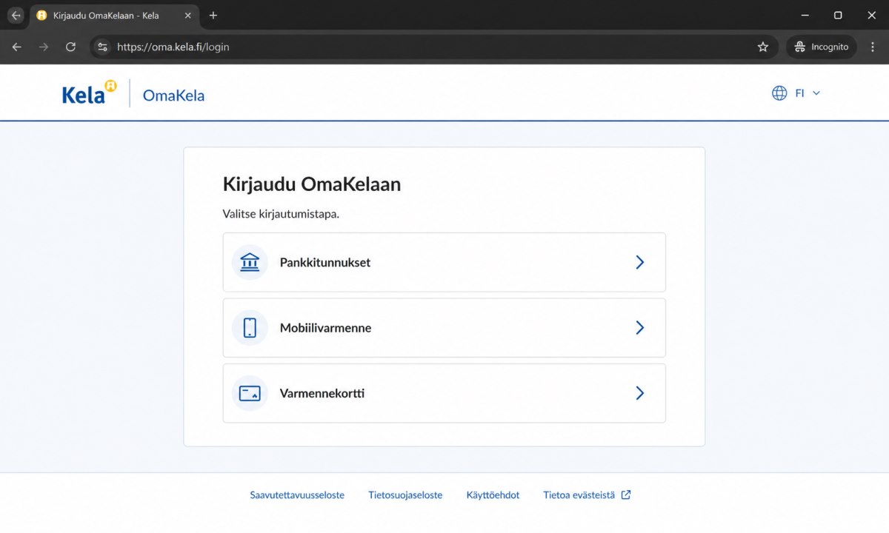Click the Incognito indicator button

822,47
